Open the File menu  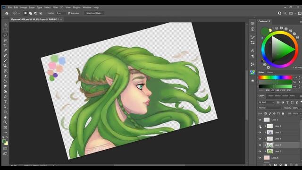pos(10,8)
